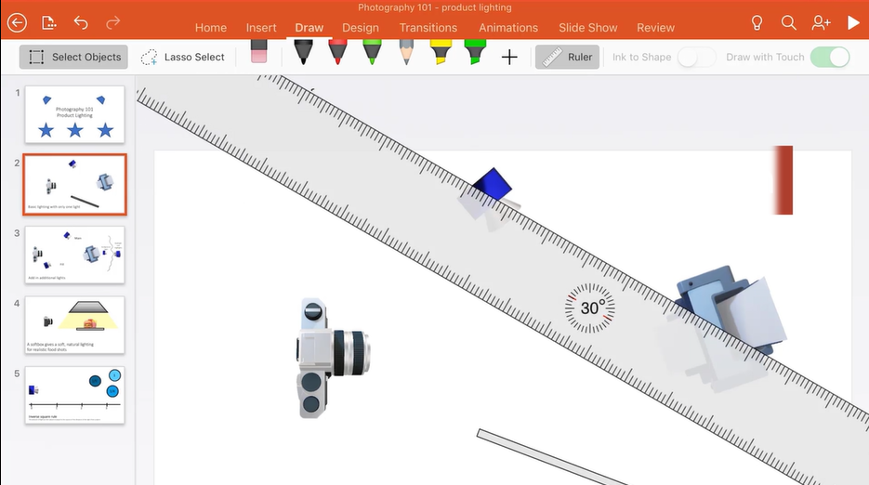
Task: Select the blue light shape under ruler
Action: point(493,185)
